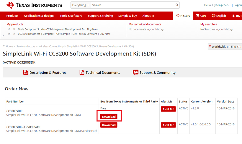Switch to Description & Features tab
Image resolution: width=242 pixels, height=144 pixels.
tap(48, 73)
